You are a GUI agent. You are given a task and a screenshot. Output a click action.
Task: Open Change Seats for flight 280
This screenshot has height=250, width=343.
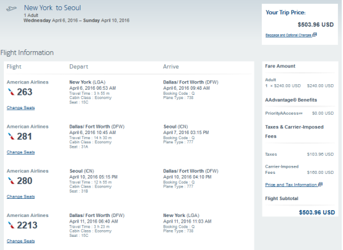coord(21,196)
